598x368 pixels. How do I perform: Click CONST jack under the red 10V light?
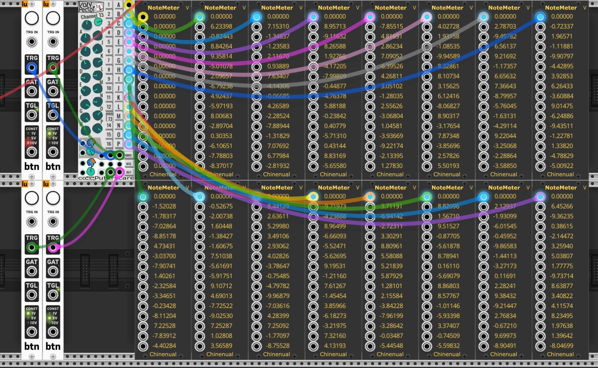pyautogui.click(x=31, y=152)
